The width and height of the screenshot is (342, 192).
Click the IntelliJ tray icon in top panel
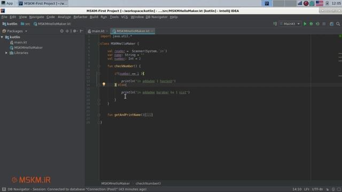point(267,3)
